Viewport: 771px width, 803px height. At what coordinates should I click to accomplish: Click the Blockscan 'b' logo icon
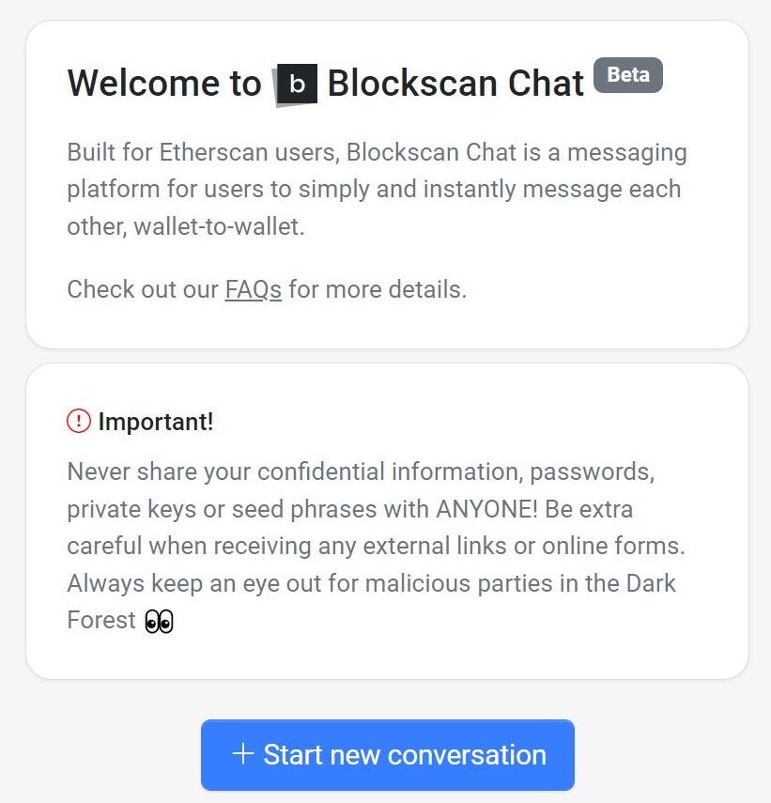tap(297, 83)
